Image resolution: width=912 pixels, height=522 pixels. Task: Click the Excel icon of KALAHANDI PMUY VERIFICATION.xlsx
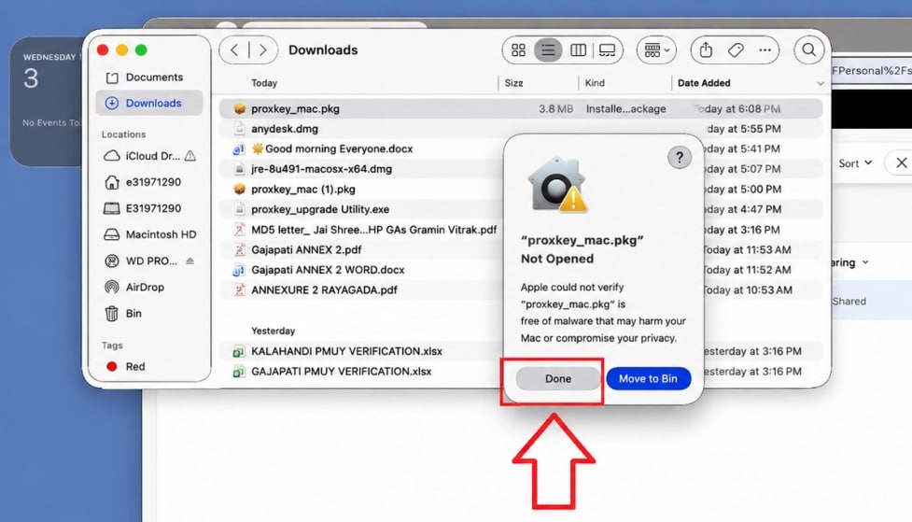(239, 351)
